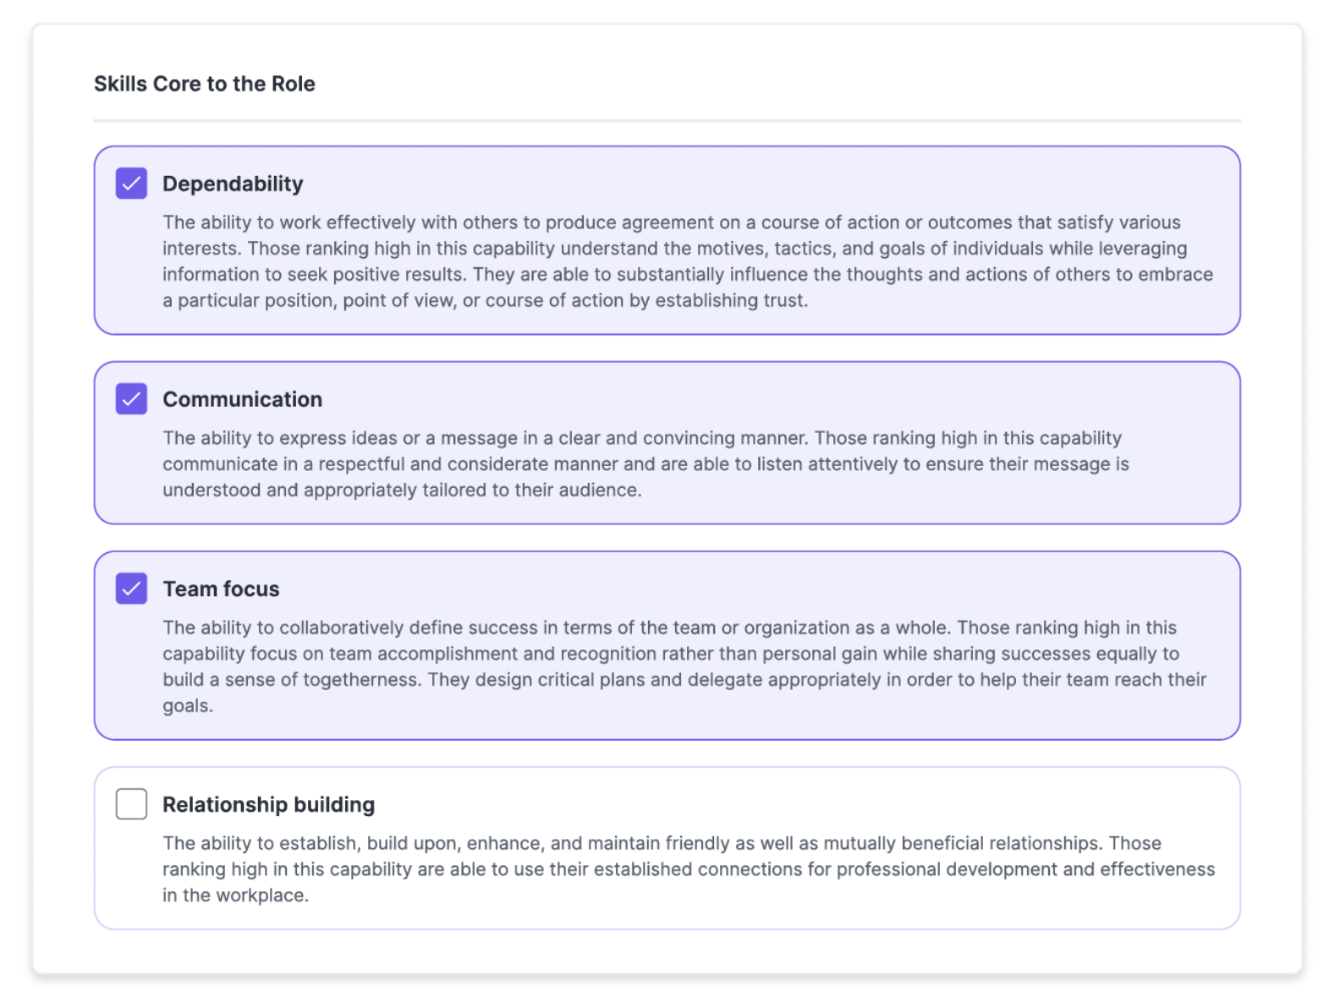Click the "Dependability" skill title
This screenshot has width=1335, height=1008.
tap(233, 184)
